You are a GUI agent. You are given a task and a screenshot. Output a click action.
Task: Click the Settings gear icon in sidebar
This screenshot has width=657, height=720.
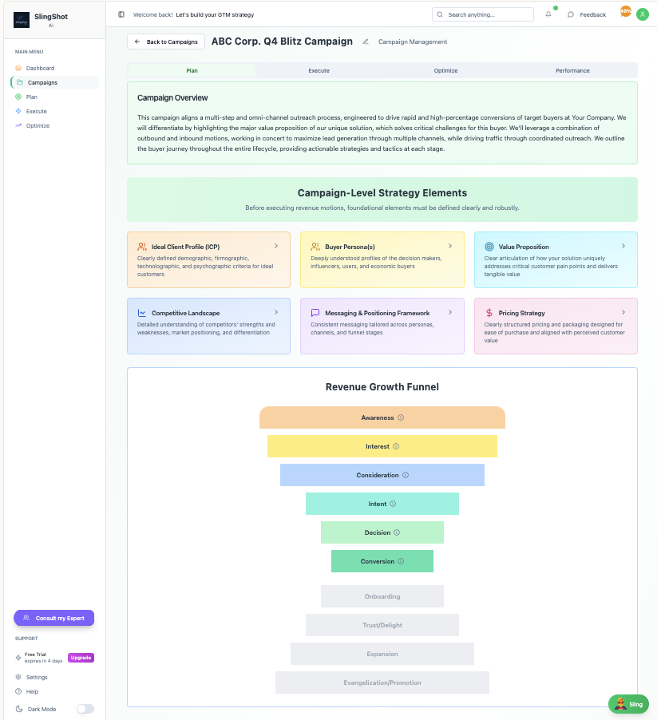coord(18,677)
